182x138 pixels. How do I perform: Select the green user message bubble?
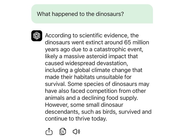click(92, 14)
